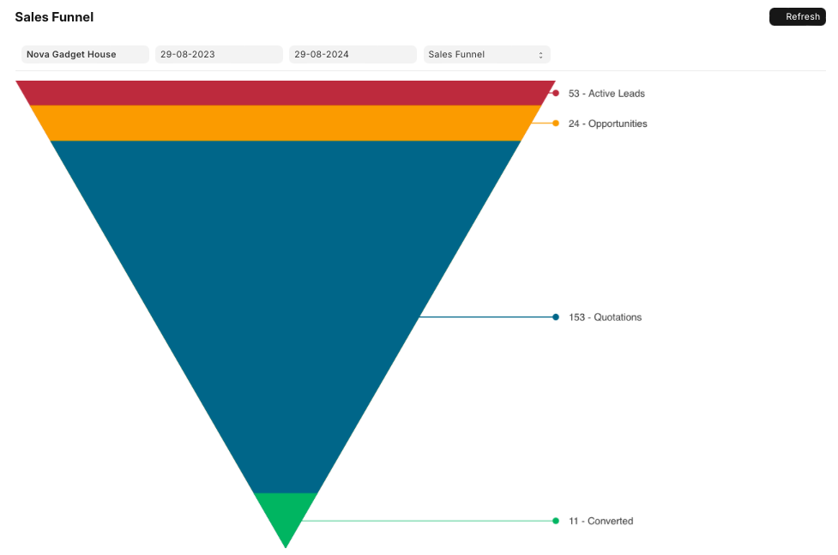Open the 29-08-2024 to-date field
Screen dimensions: 838x555
353,55
